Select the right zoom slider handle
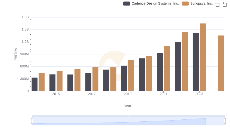 tap(225, 121)
